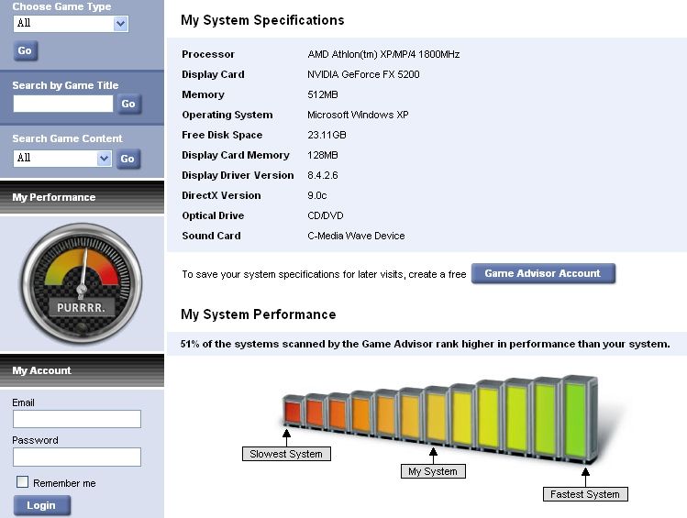Viewport: 687px width, 518px height.
Task: Click Go next to game title search
Action: tap(128, 105)
